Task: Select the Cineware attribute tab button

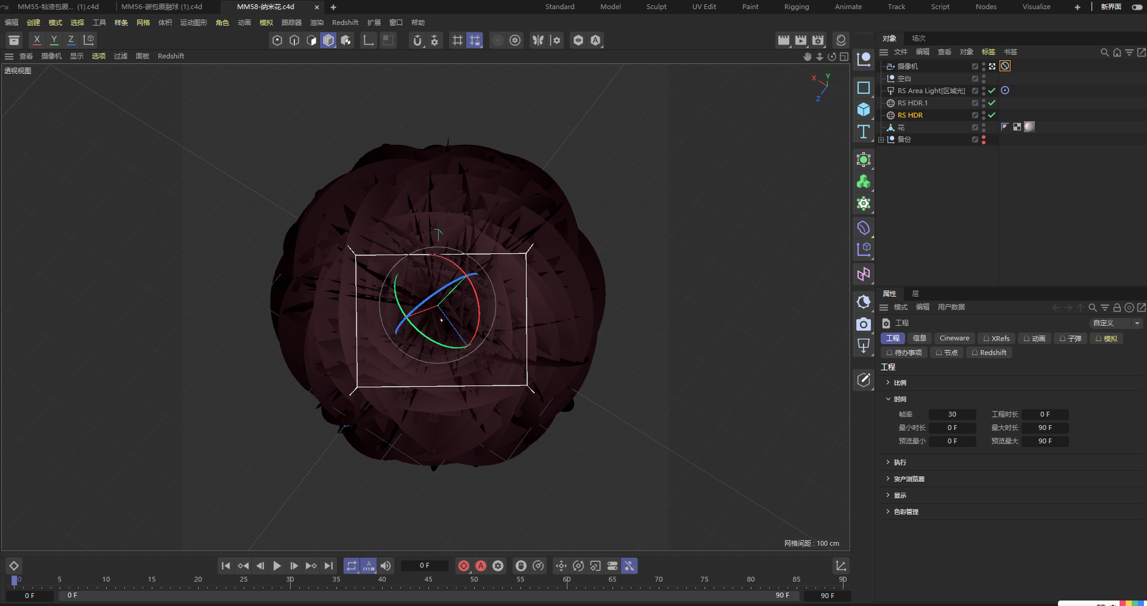Action: click(x=954, y=339)
